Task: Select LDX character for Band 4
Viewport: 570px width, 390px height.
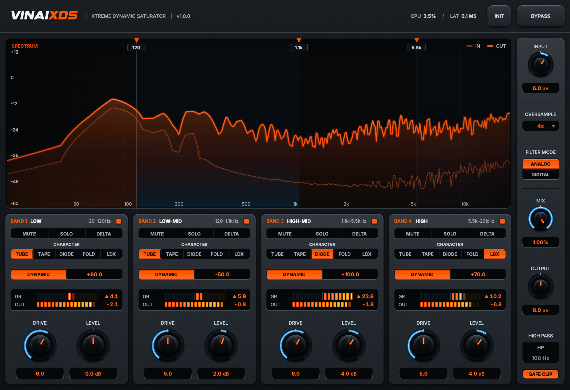Action: click(495, 254)
